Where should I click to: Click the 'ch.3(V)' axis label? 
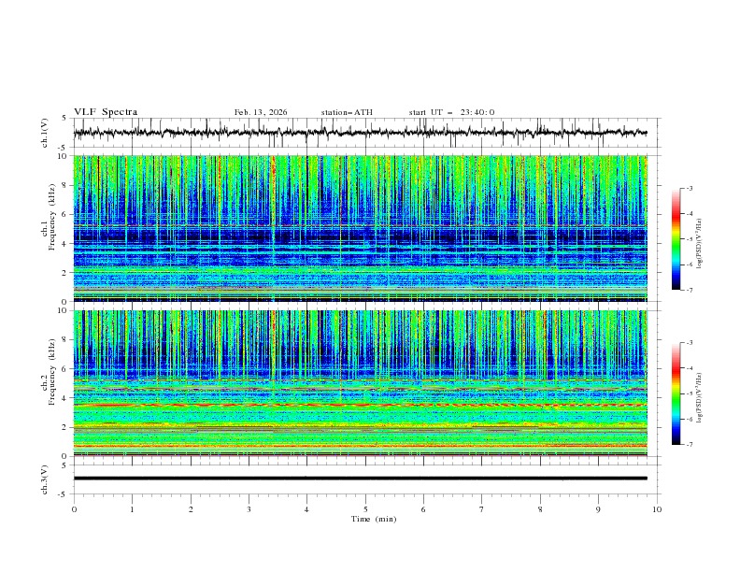point(45,479)
